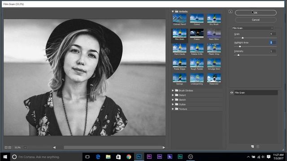Viewport: 287px width, 161px height.
Task: Switch to Photoshop on the taskbar
Action: click(x=139, y=157)
